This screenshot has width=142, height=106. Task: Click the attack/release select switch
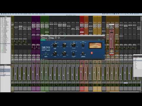click(x=74, y=54)
